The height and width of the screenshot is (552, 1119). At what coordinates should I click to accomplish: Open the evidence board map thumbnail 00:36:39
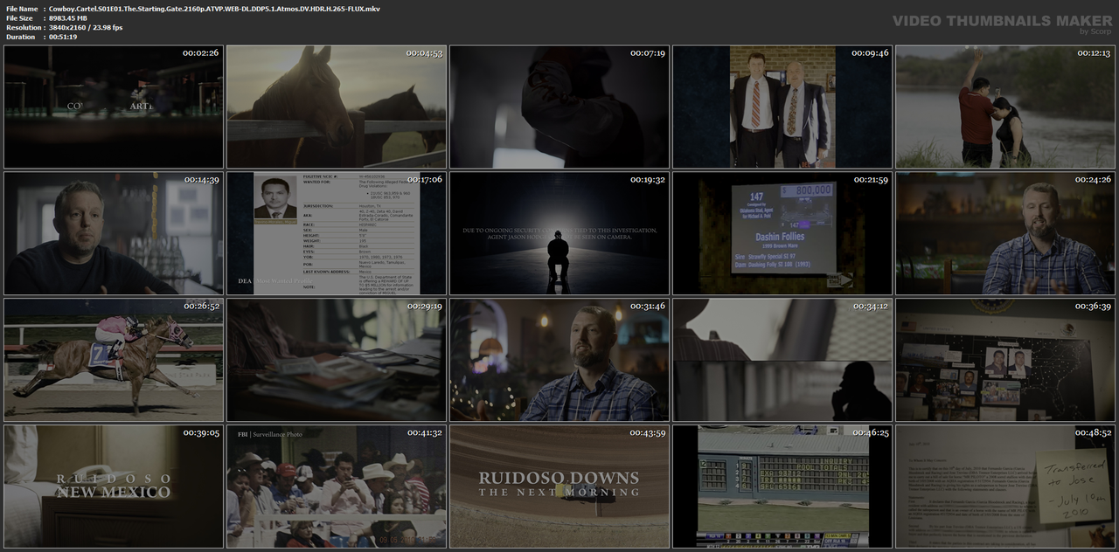[x=1005, y=360]
